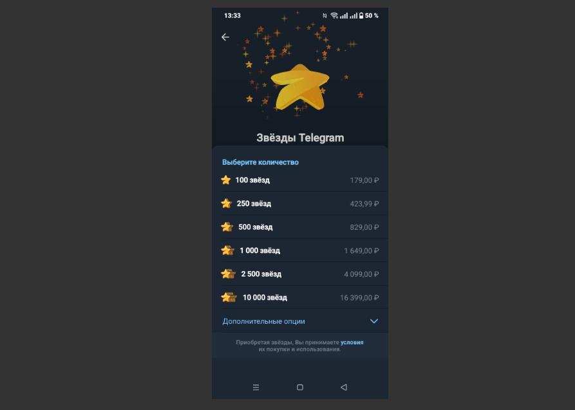Select the 100 звёзд package

pyautogui.click(x=300, y=180)
